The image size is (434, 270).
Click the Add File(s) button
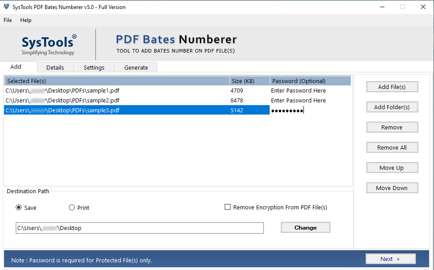392,86
